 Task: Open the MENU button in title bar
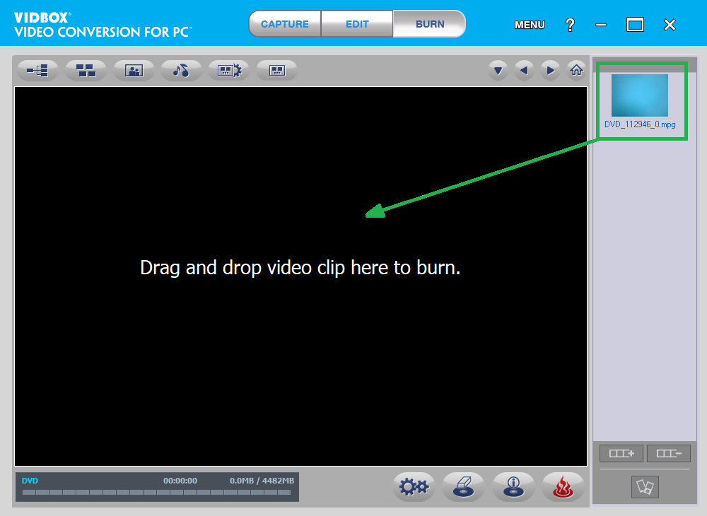coord(530,25)
